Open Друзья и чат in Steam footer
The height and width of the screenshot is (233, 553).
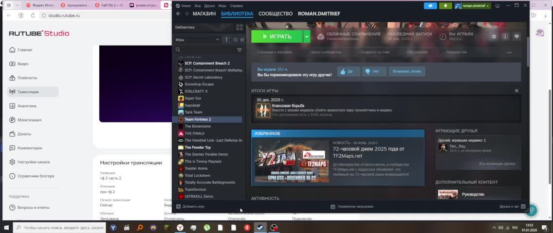pos(513,207)
